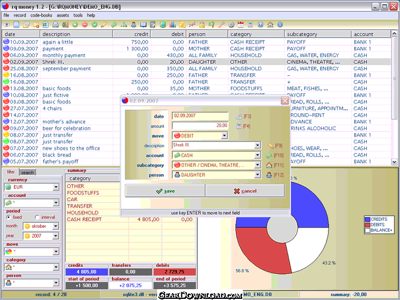Open the move filter dropdown
400x300 pixels.
[x=56, y=252]
